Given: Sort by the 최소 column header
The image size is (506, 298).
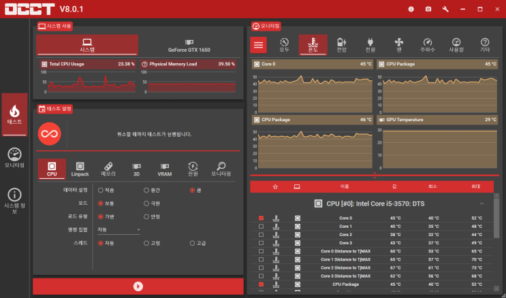Looking at the screenshot, I should [432, 186].
